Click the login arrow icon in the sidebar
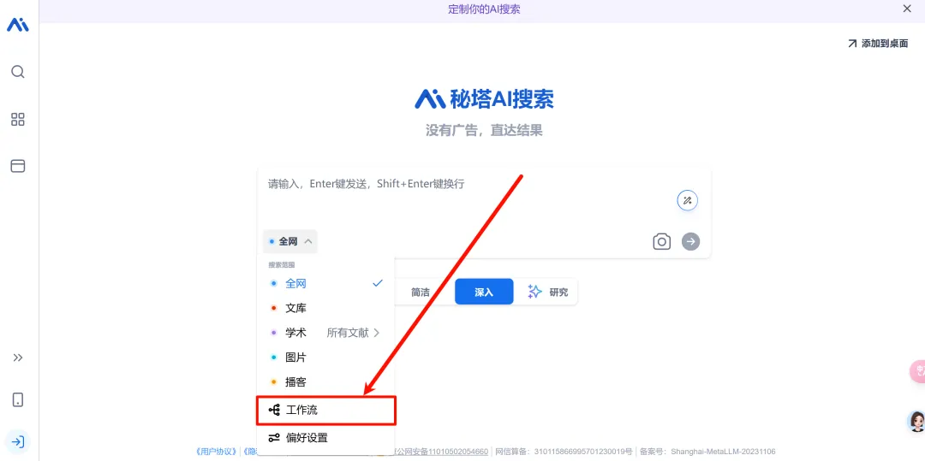 (x=18, y=441)
